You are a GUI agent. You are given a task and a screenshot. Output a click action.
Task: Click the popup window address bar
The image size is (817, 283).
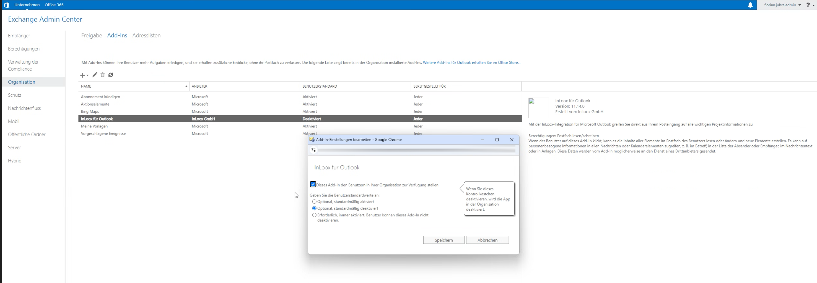coord(417,150)
